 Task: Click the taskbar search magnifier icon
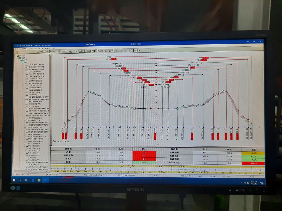point(21,180)
